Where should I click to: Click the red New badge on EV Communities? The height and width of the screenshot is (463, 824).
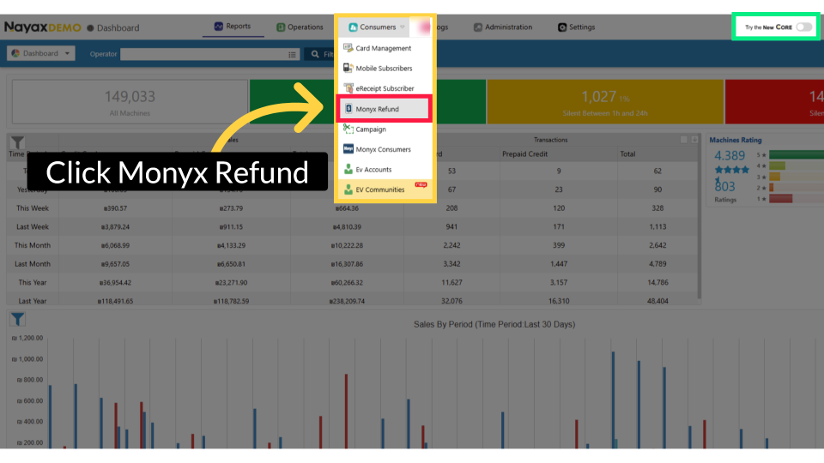pos(421,184)
